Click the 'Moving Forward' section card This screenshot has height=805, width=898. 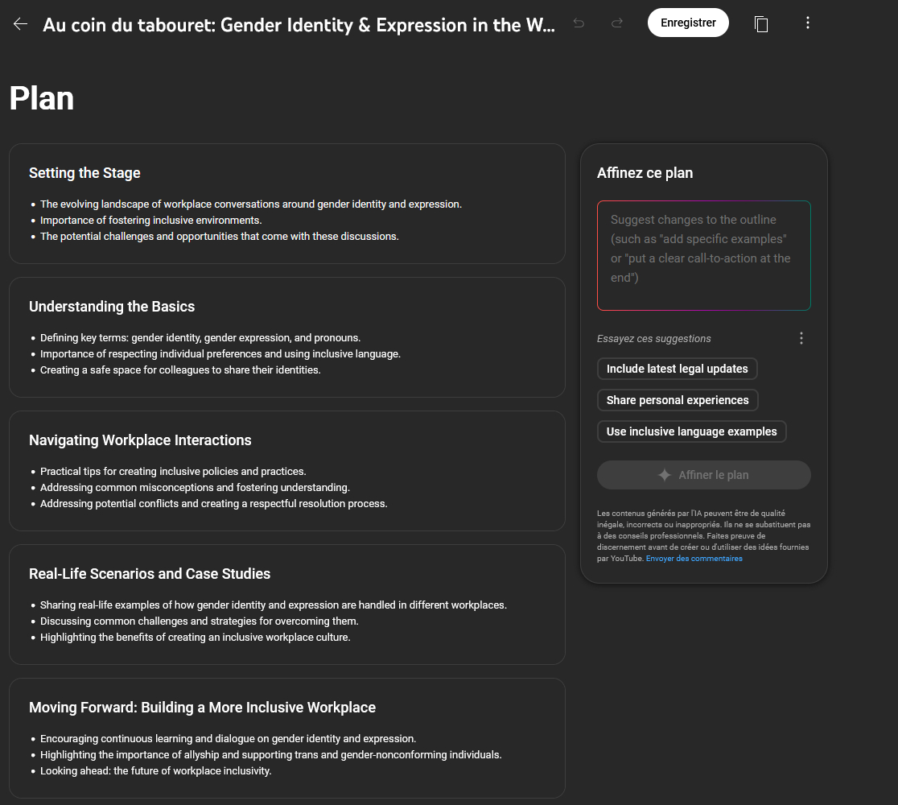(286, 738)
